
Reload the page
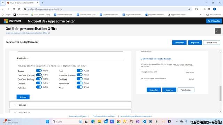coord(14,9)
